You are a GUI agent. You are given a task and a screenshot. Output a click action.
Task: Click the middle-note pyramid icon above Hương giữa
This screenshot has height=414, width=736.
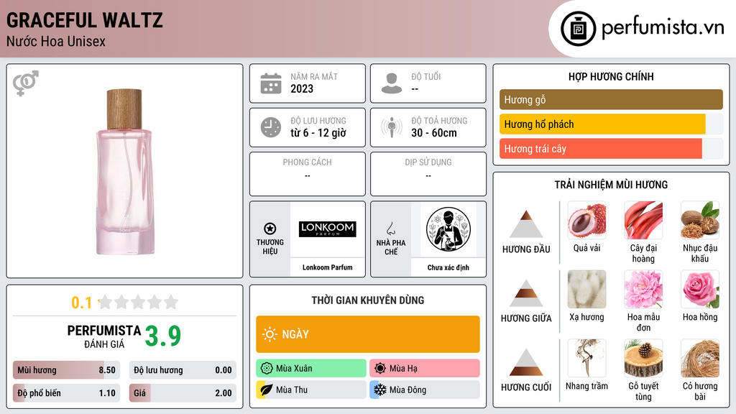[x=526, y=293]
